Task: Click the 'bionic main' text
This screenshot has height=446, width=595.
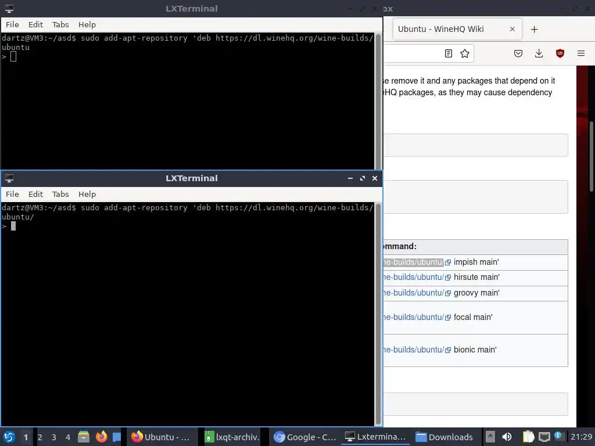Action: [x=475, y=350]
